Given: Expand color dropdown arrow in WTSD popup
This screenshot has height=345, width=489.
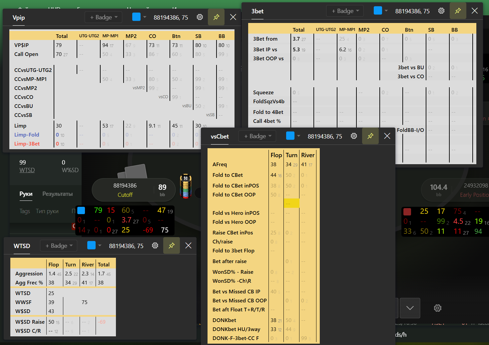Looking at the screenshot, I should 100,245.
